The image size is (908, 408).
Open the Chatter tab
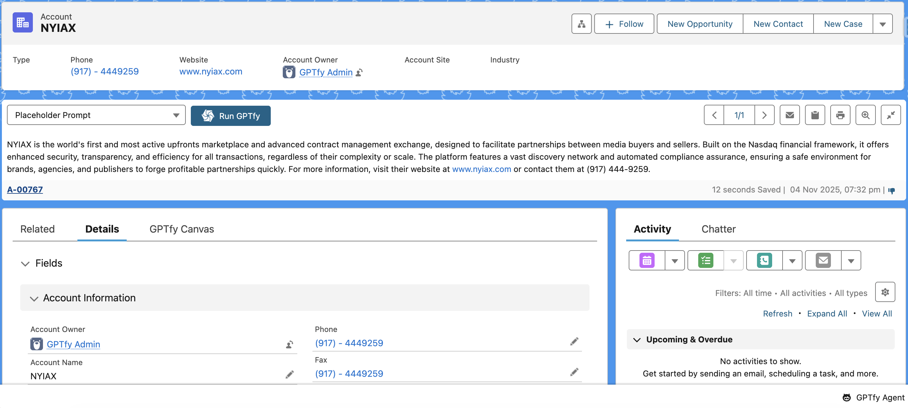pos(718,229)
